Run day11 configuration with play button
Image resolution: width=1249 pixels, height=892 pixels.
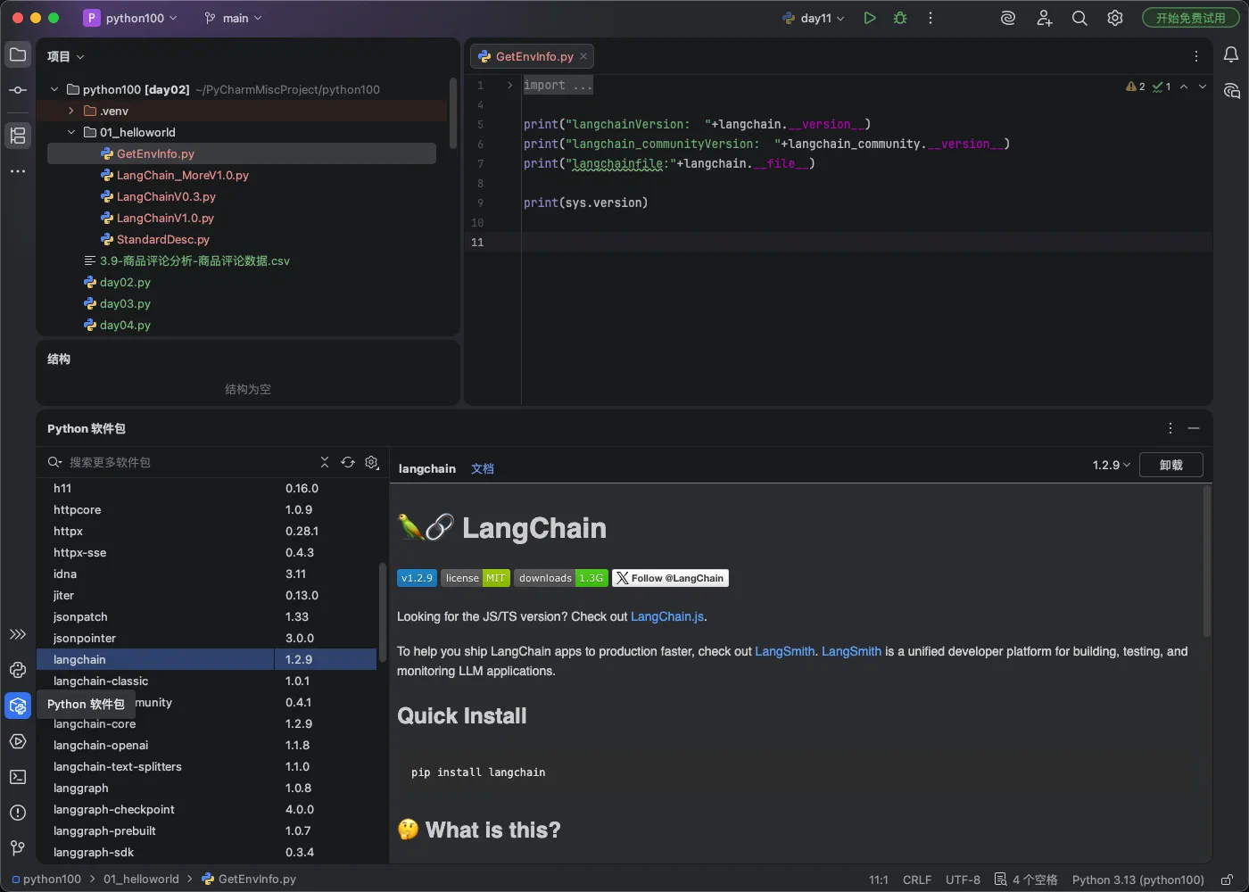point(870,18)
